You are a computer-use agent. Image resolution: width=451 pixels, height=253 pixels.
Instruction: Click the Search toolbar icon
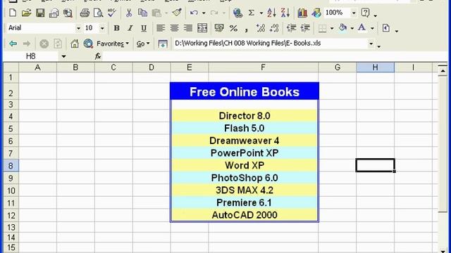(68, 13)
